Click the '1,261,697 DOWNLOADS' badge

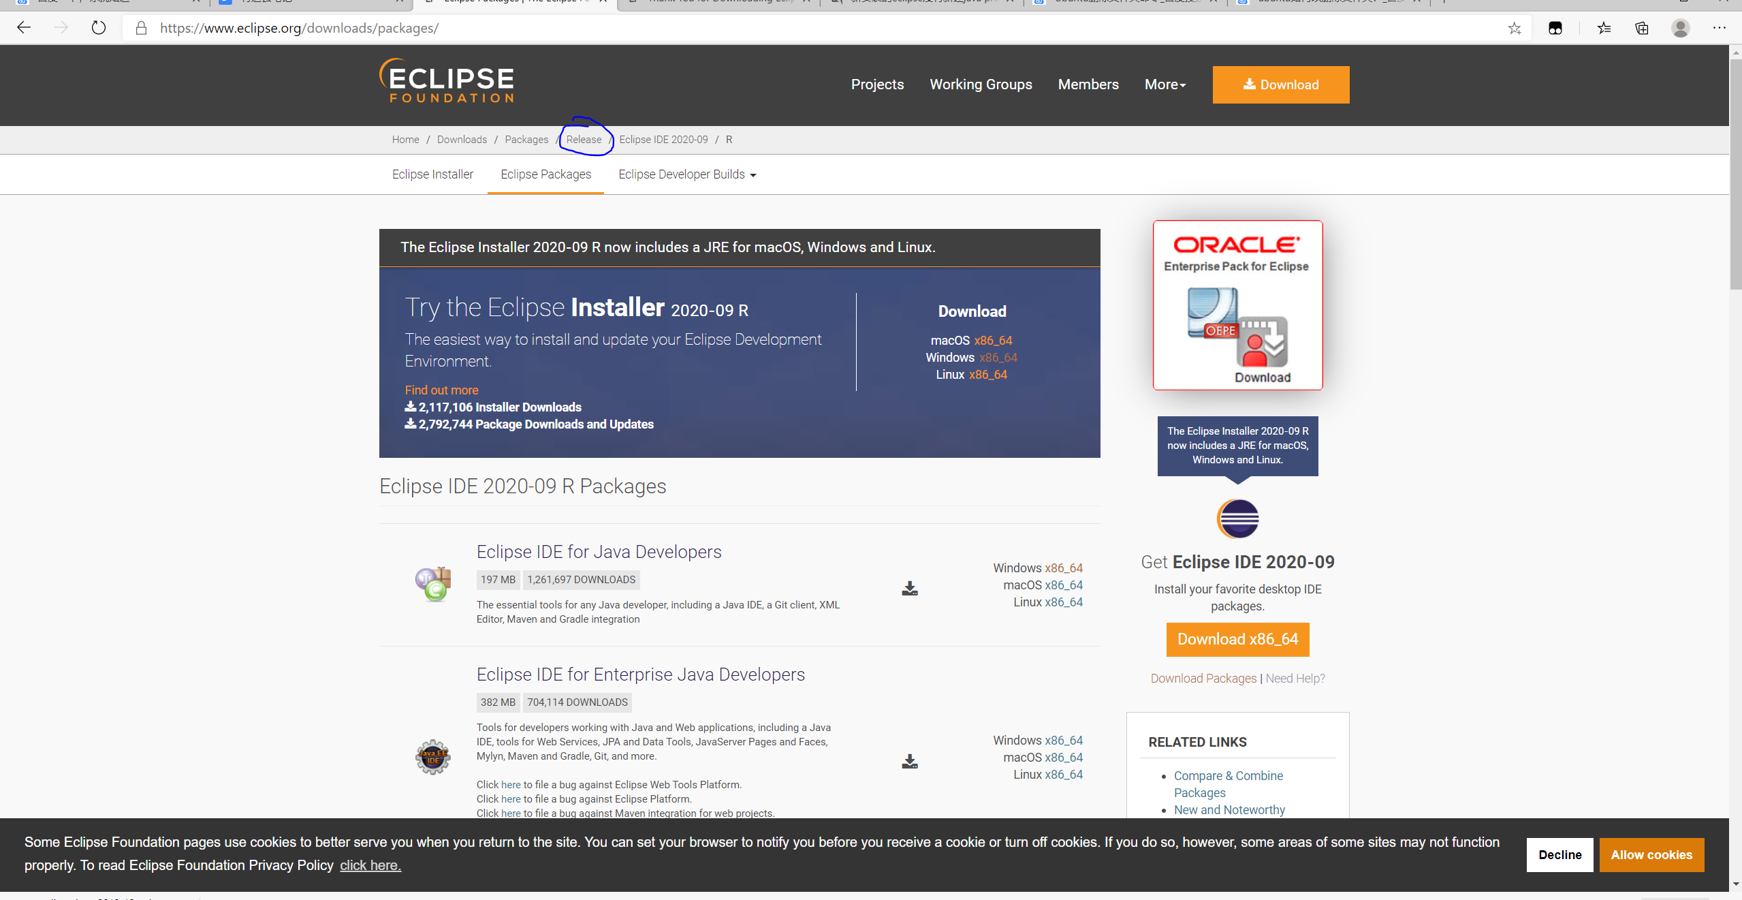[x=581, y=580]
